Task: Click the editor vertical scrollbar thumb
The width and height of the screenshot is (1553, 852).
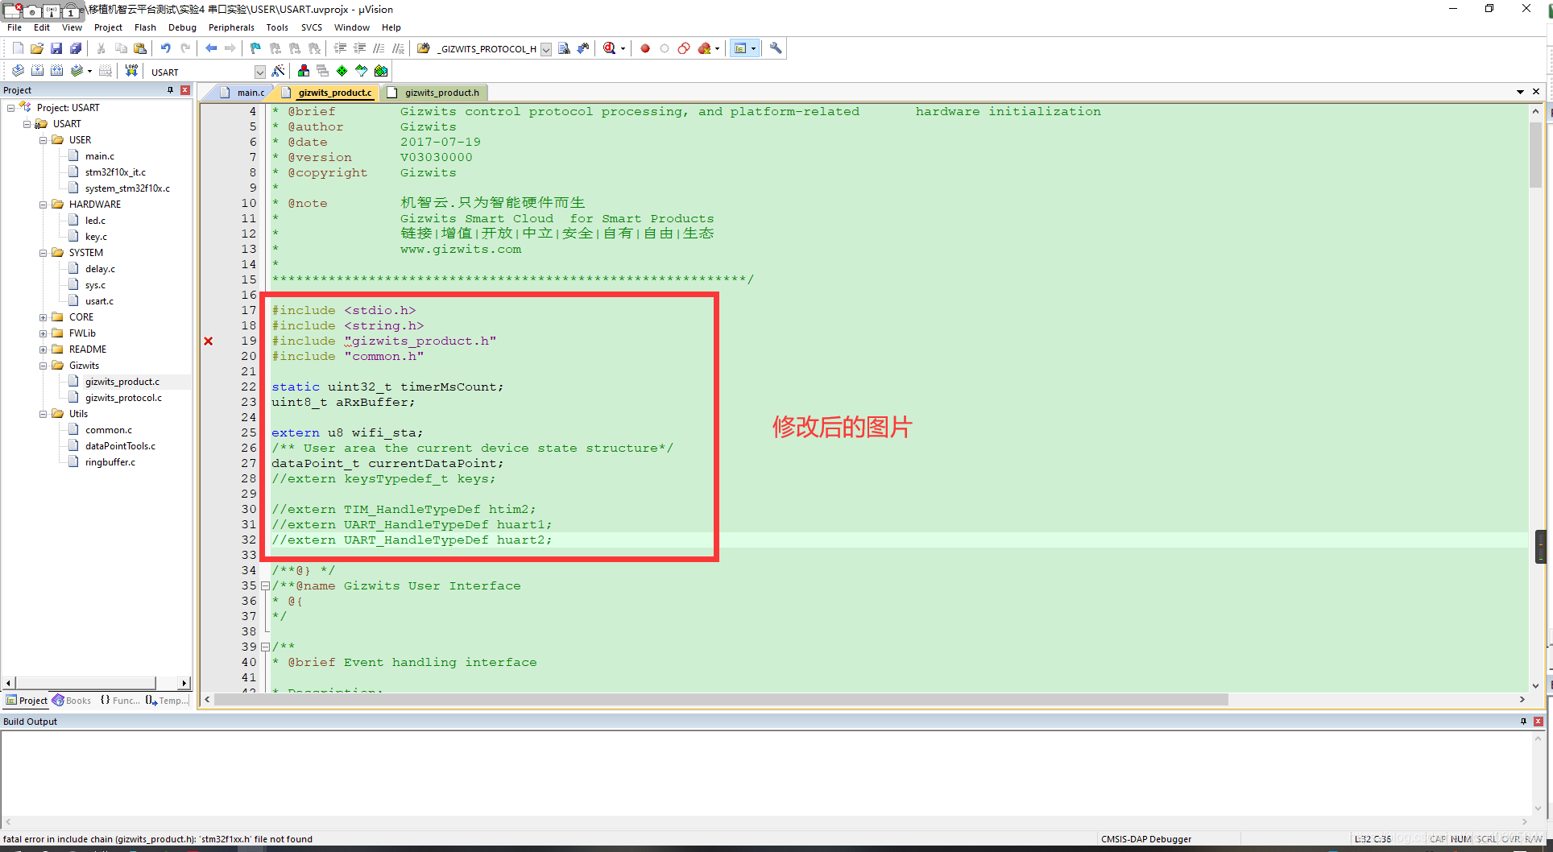Action: (x=1535, y=155)
